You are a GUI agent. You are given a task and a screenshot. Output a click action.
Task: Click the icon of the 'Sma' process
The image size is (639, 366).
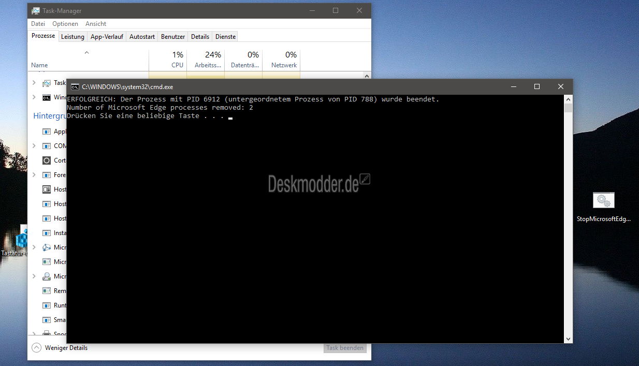47,320
